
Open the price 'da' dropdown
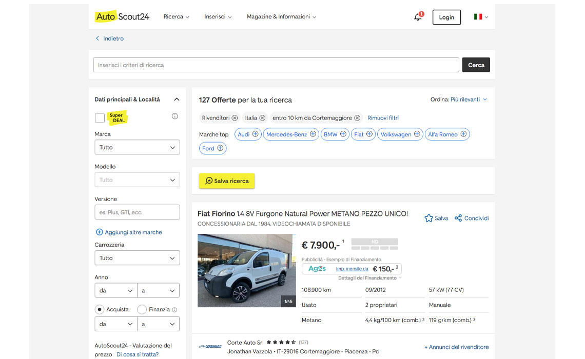click(116, 324)
